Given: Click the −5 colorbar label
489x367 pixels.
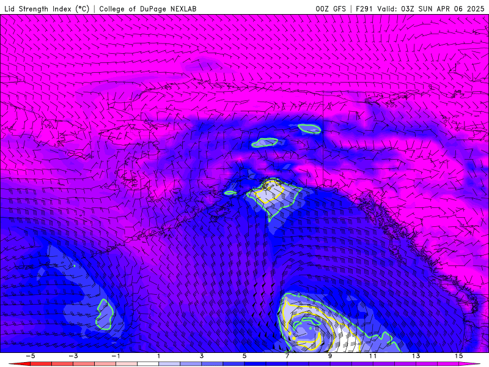Looking at the screenshot, I should point(30,356).
